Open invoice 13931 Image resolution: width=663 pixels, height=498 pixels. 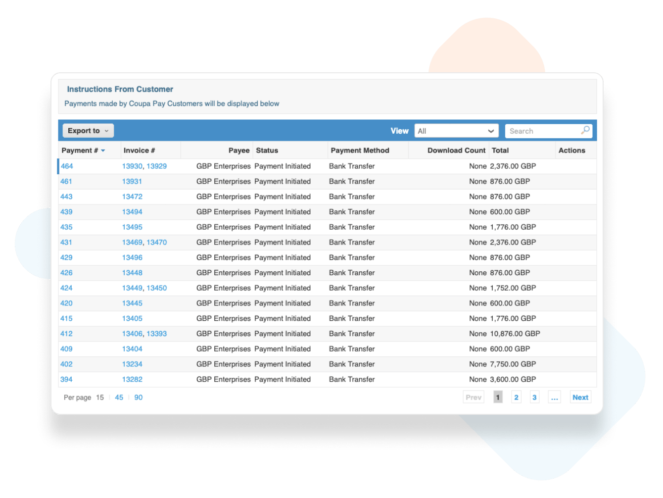(x=132, y=182)
